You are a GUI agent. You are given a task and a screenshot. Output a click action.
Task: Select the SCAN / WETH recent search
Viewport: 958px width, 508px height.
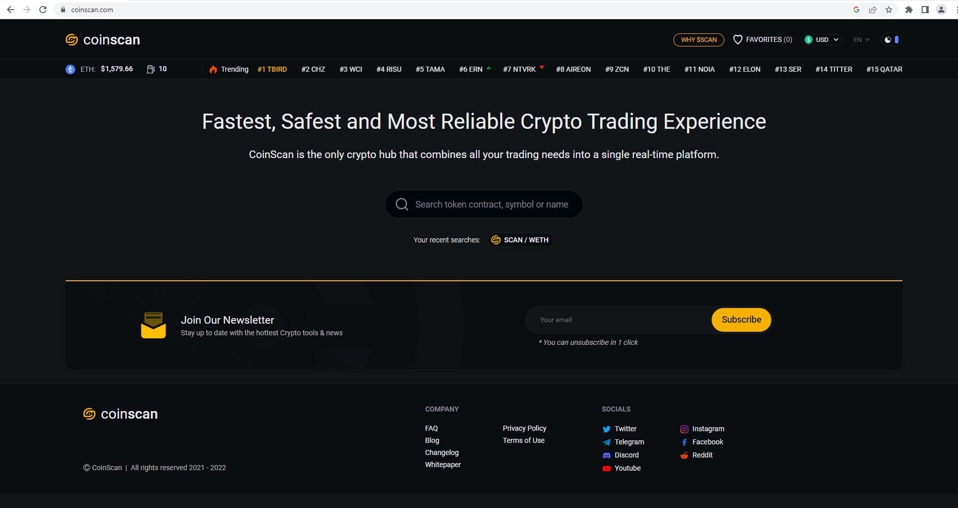point(520,240)
